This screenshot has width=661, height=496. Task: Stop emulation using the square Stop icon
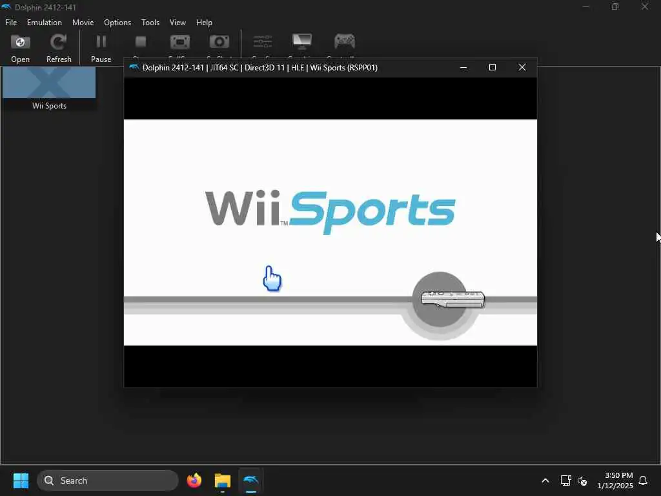click(140, 42)
